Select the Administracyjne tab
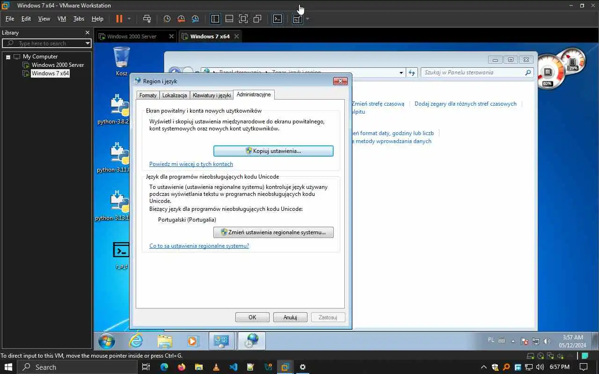The image size is (599, 374). [x=254, y=94]
